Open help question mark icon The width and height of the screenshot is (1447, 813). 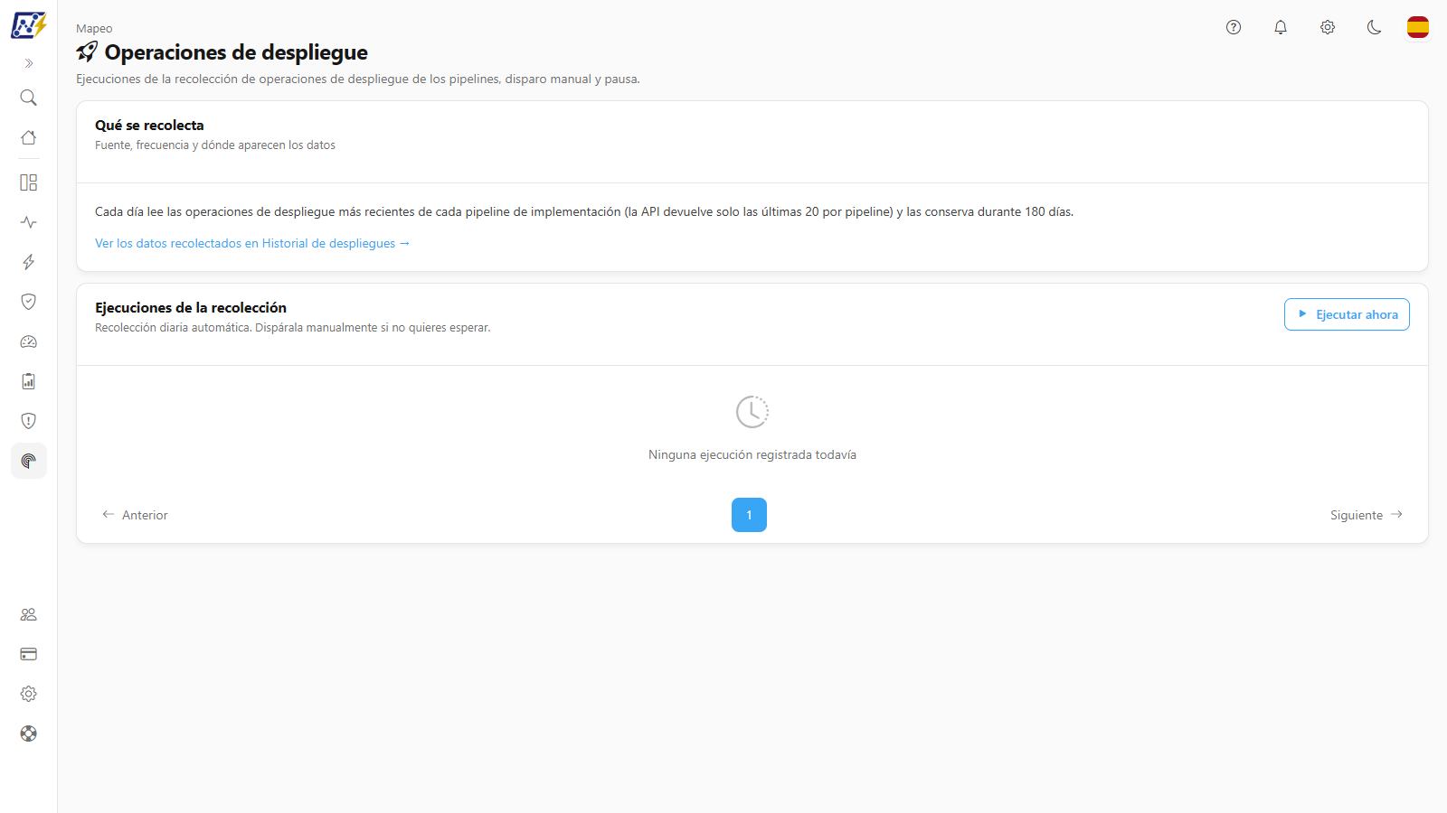[x=1234, y=27]
